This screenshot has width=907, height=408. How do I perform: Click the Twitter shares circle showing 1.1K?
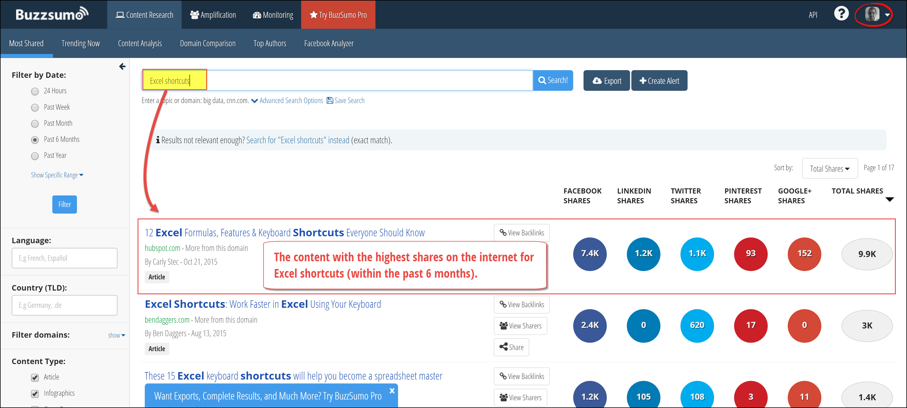[x=697, y=254]
